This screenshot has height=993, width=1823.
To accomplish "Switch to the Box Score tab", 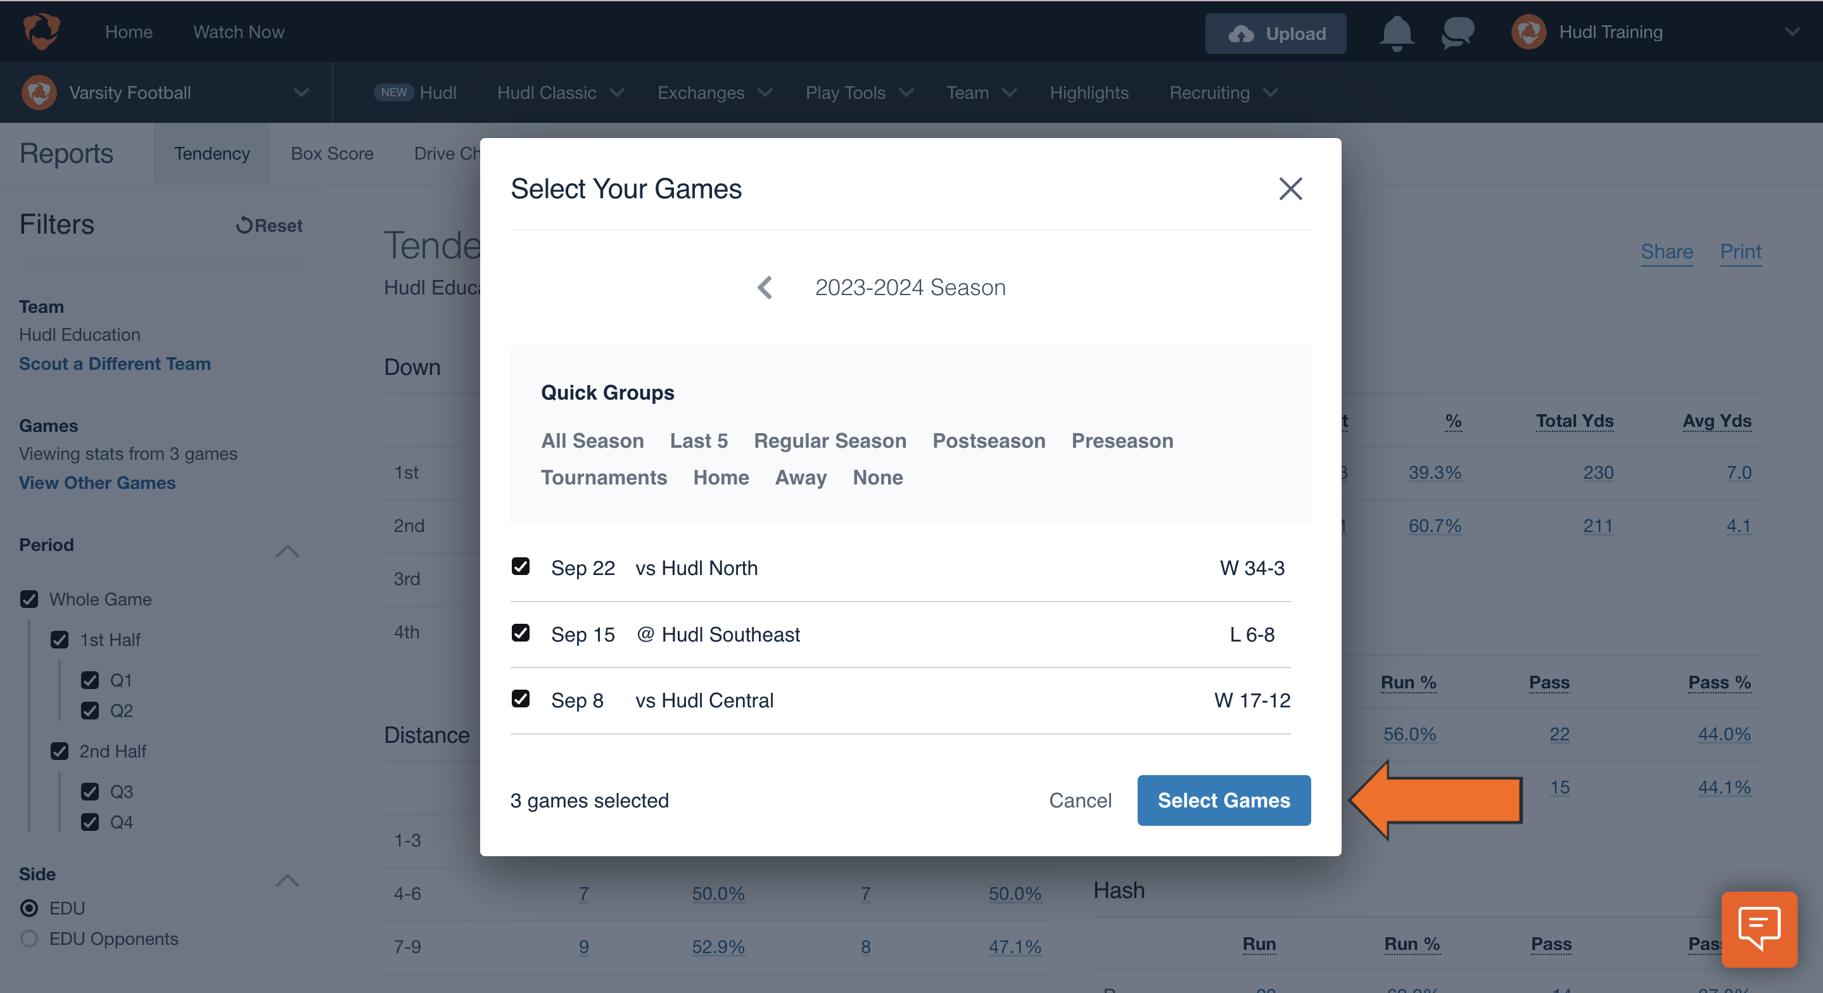I will coord(332,154).
